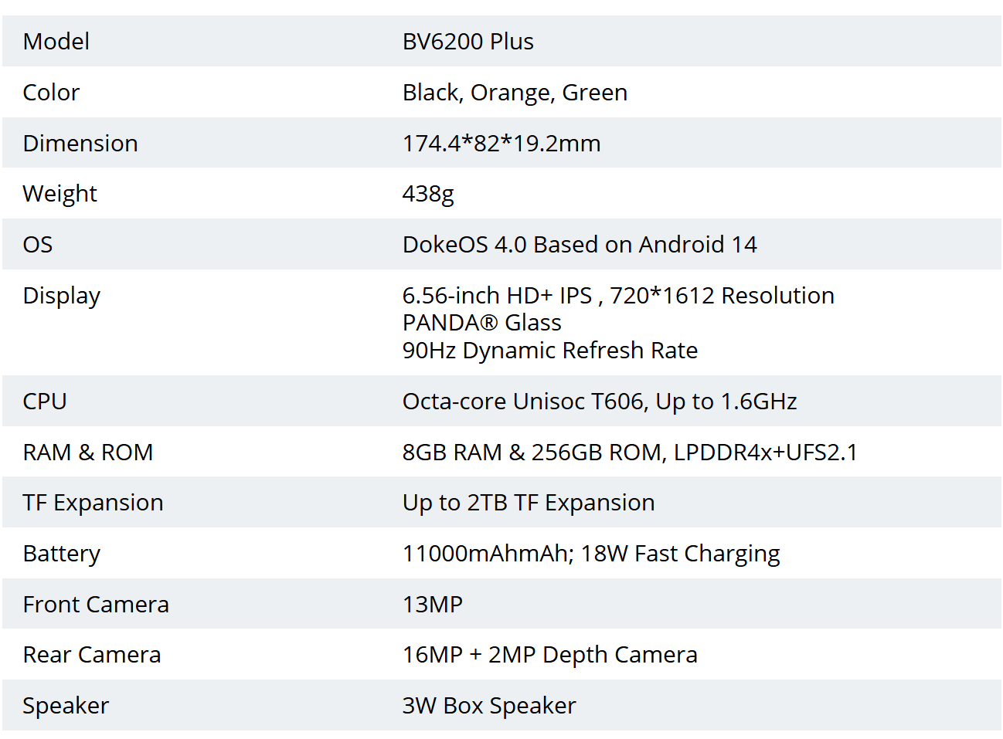The height and width of the screenshot is (739, 1003).
Task: Click the 438g weight value
Action: (428, 194)
